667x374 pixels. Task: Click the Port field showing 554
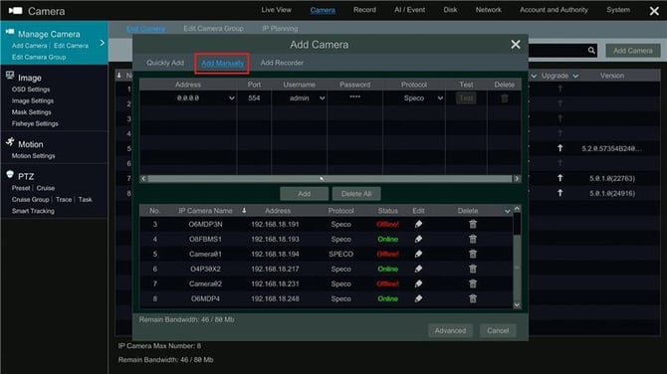pos(254,98)
